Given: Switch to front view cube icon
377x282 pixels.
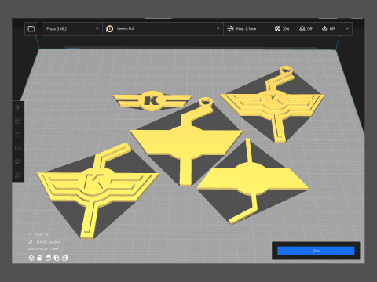Looking at the screenshot, I should coord(40,258).
